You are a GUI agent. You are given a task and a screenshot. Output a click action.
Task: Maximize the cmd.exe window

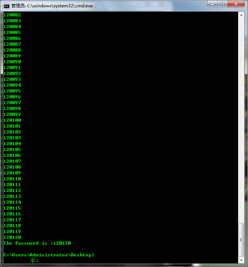[222, 4]
